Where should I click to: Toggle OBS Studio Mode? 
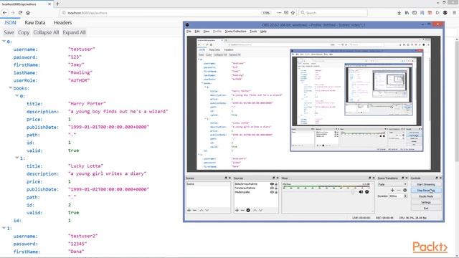coord(426,196)
